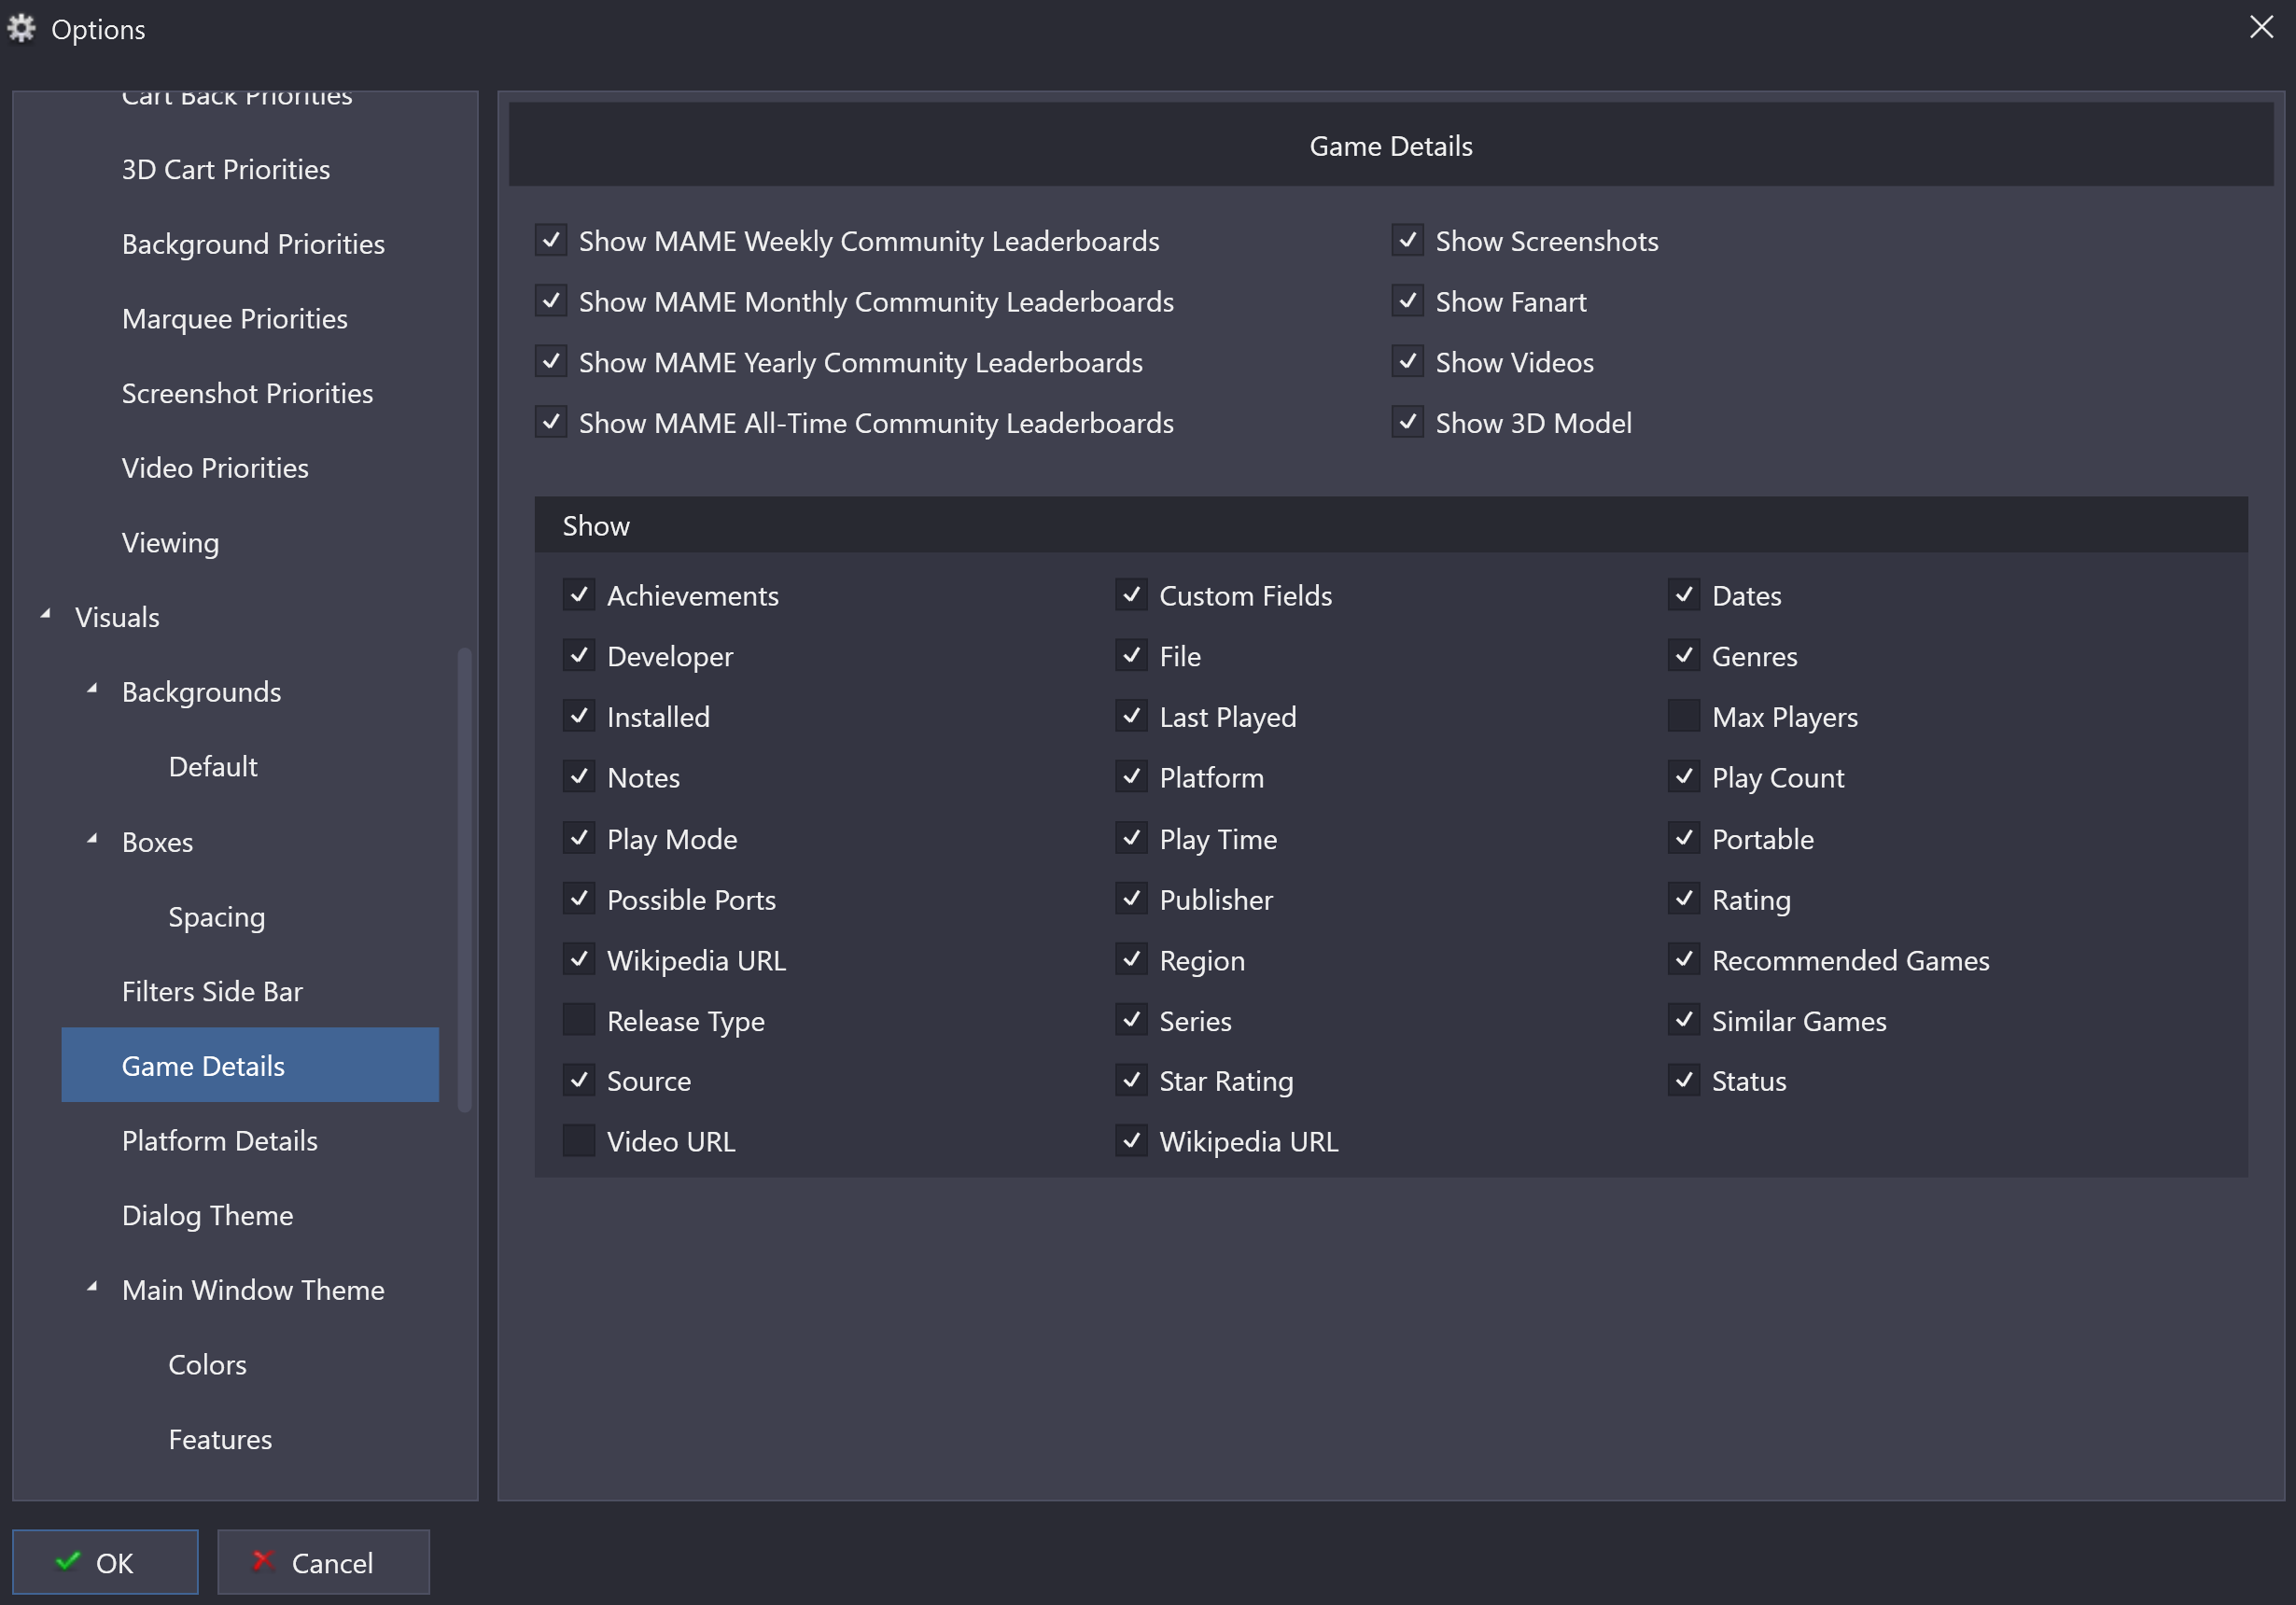Toggle the Play Time checkbox
This screenshot has height=1605, width=2296.
pos(1132,838)
